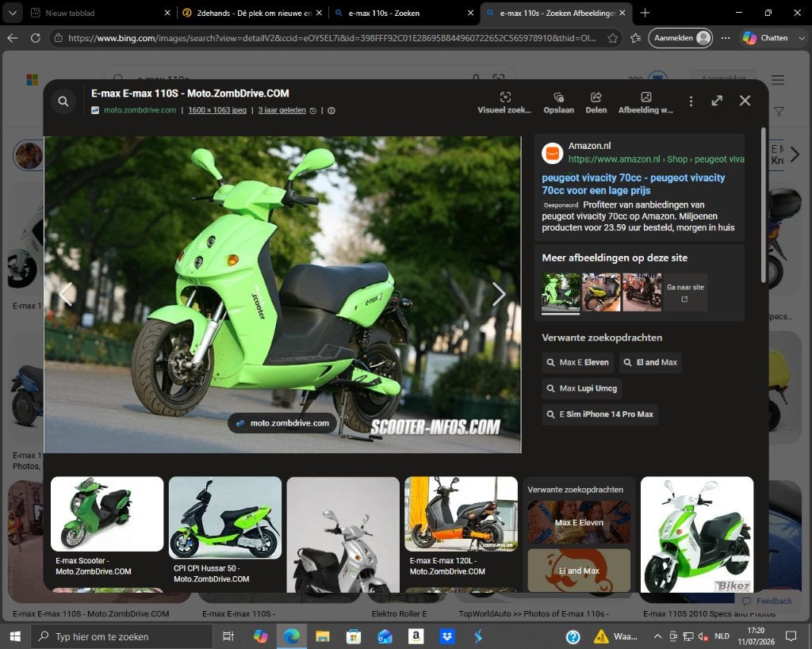The image size is (812, 649).
Task: Click the history clock icon beside date
Action: [312, 110]
